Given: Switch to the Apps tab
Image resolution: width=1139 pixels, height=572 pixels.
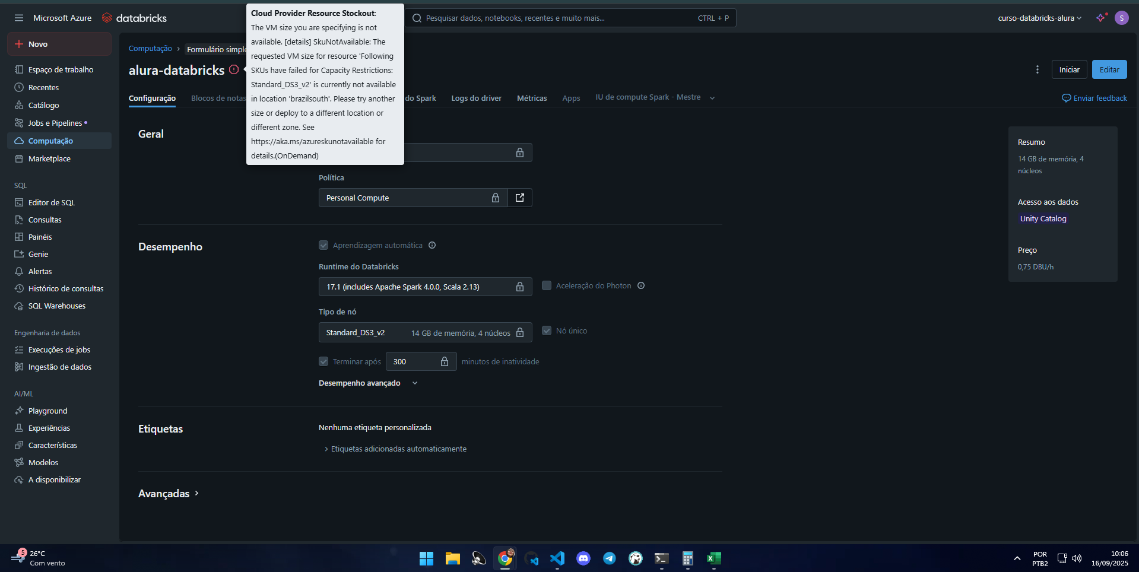Looking at the screenshot, I should pos(571,98).
